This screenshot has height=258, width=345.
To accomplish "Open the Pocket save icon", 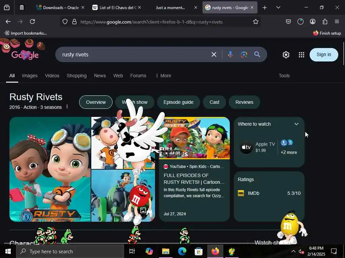I will point(288,21).
